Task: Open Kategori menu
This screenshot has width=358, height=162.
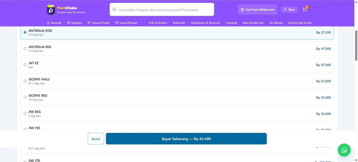Action: (x=74, y=23)
